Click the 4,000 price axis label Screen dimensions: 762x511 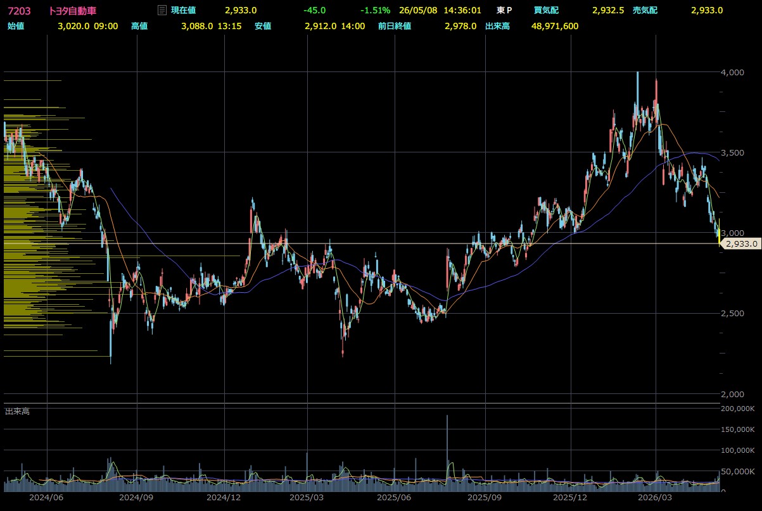click(x=732, y=72)
